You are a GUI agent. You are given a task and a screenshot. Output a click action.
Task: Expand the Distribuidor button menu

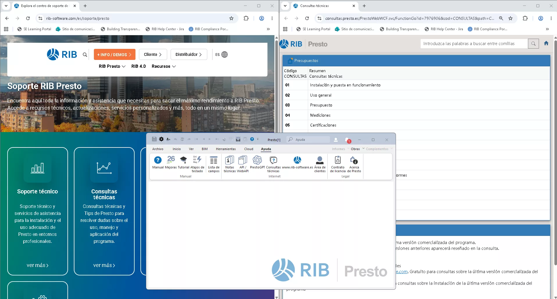tap(189, 54)
